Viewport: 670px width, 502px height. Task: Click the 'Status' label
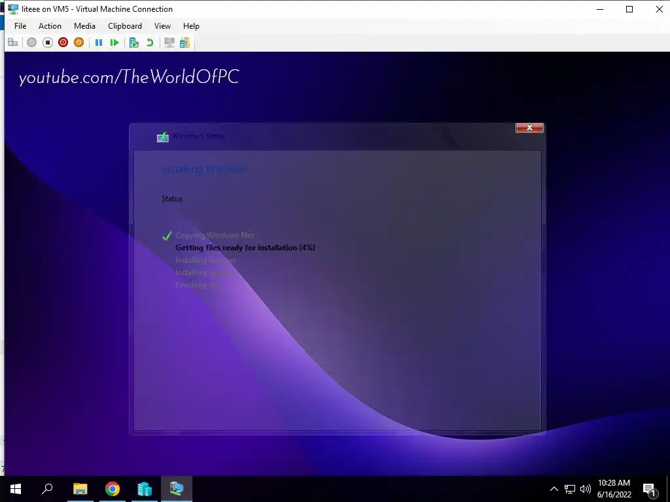pyautogui.click(x=172, y=199)
